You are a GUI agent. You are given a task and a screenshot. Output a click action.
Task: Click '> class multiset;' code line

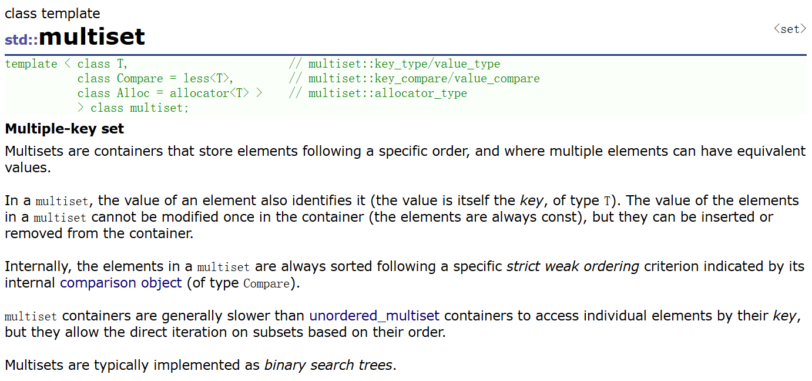click(x=133, y=108)
